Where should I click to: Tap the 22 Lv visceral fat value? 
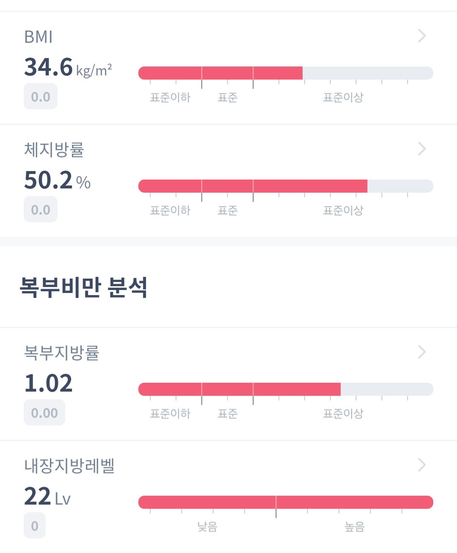(x=47, y=497)
